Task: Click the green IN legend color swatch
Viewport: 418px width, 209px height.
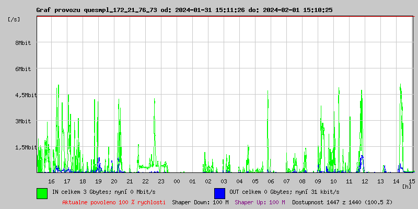Action: (x=42, y=193)
